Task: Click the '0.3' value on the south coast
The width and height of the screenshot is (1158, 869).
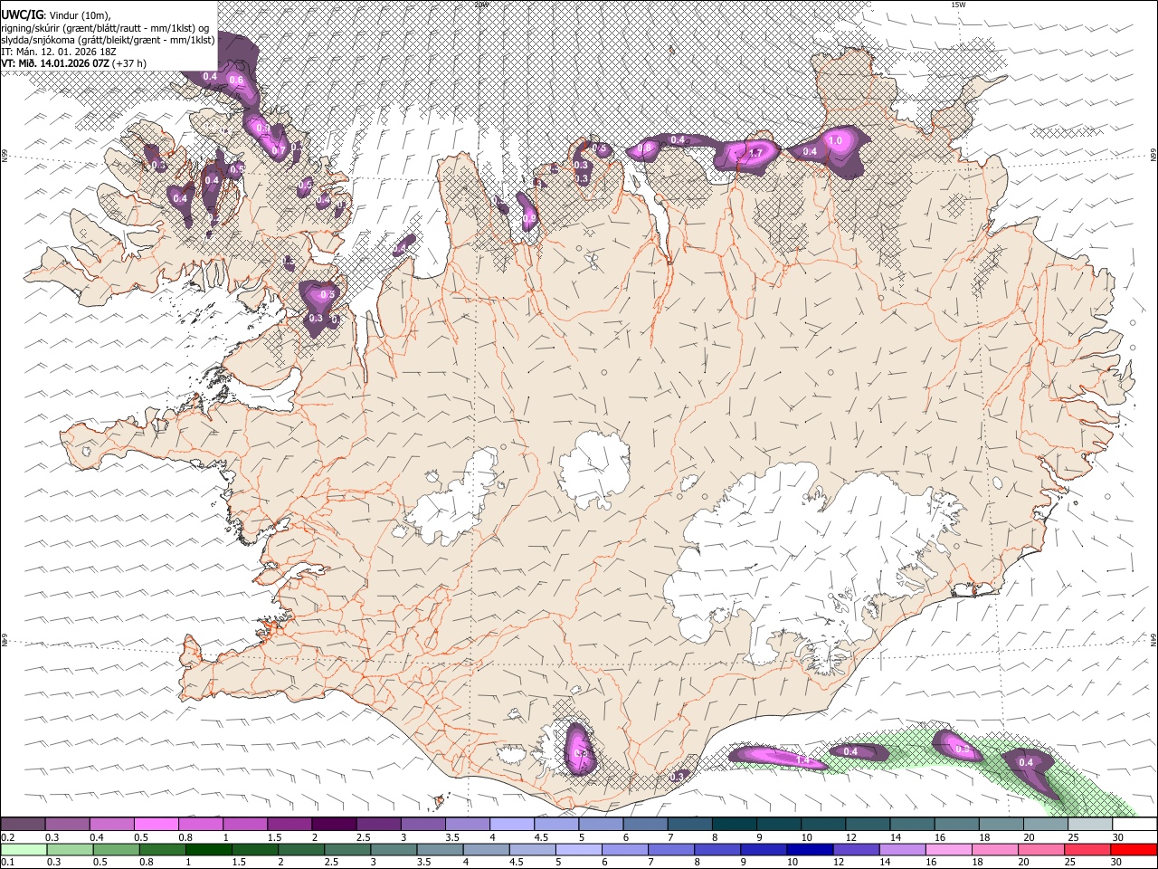Action: tap(677, 778)
